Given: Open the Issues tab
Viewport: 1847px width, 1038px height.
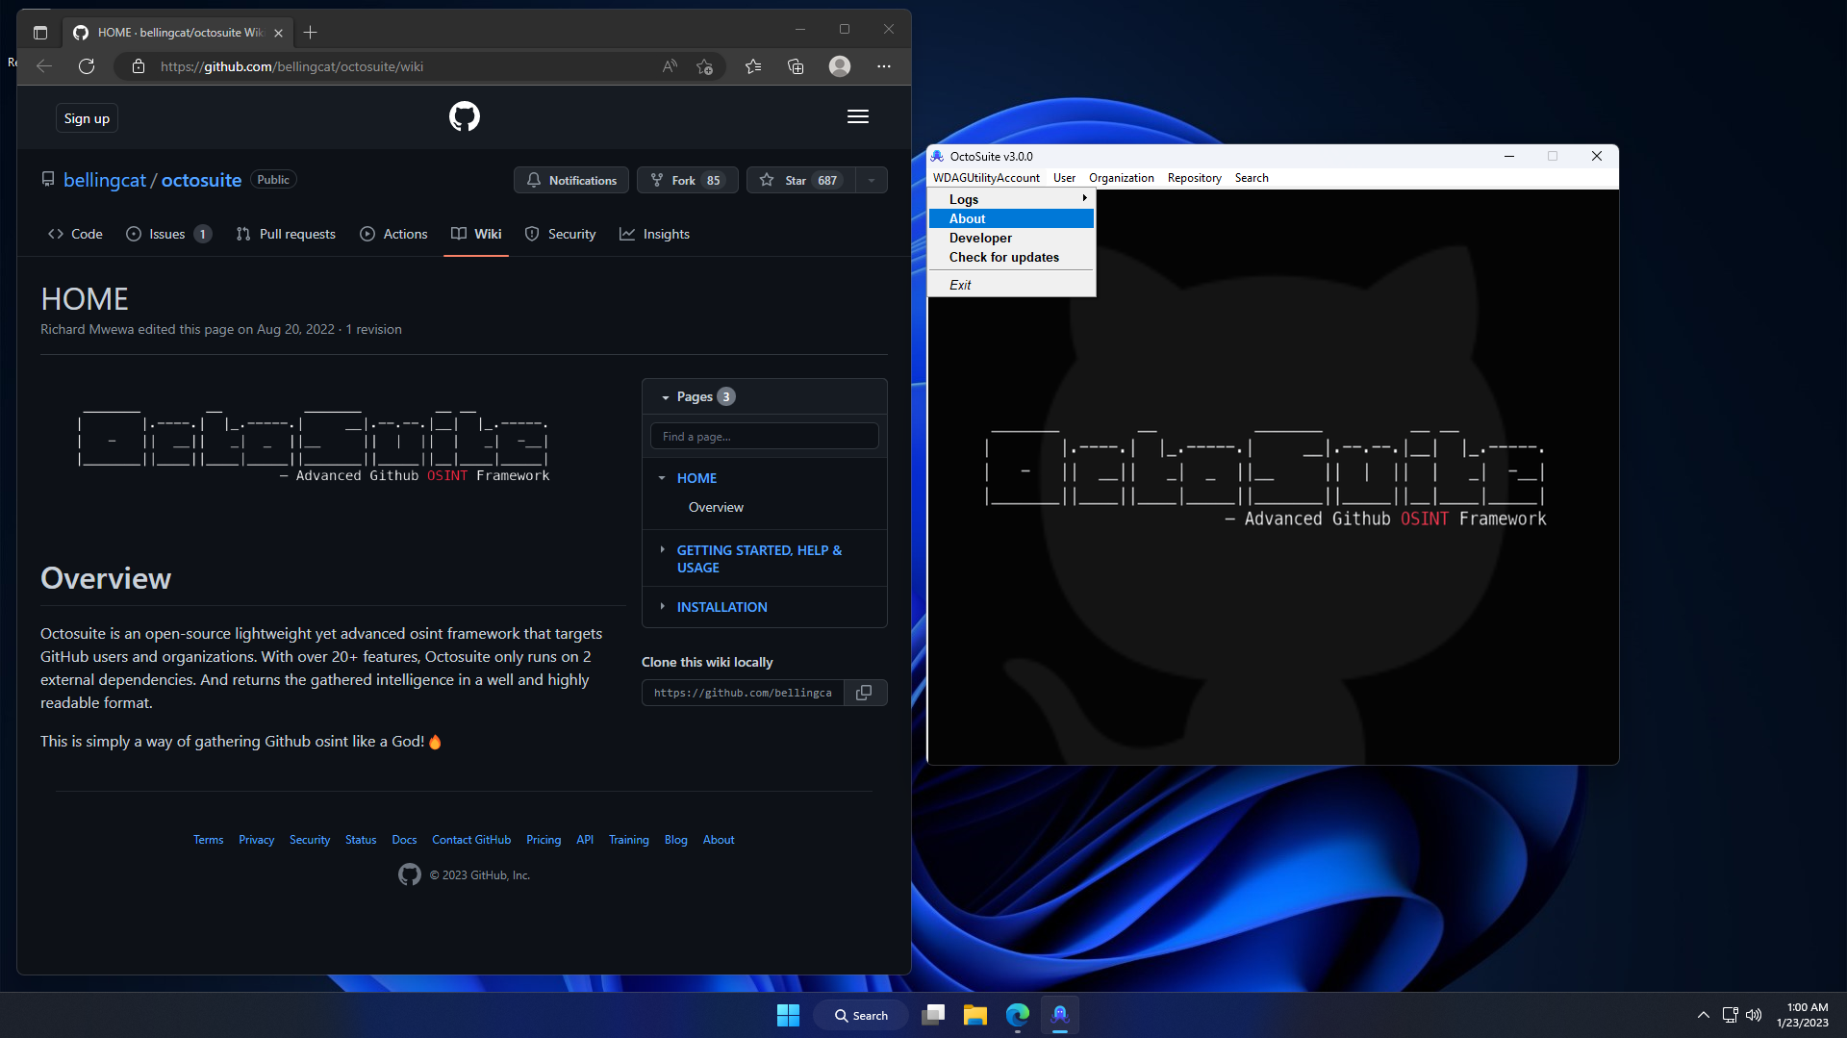Looking at the screenshot, I should tap(168, 234).
